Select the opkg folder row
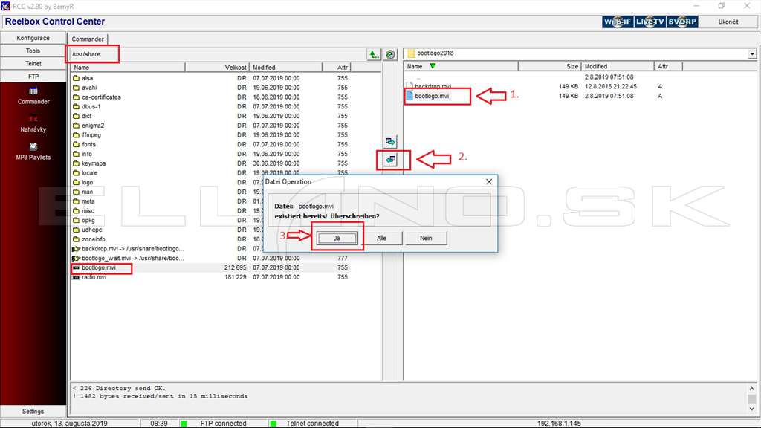761x428 pixels. pyautogui.click(x=167, y=220)
